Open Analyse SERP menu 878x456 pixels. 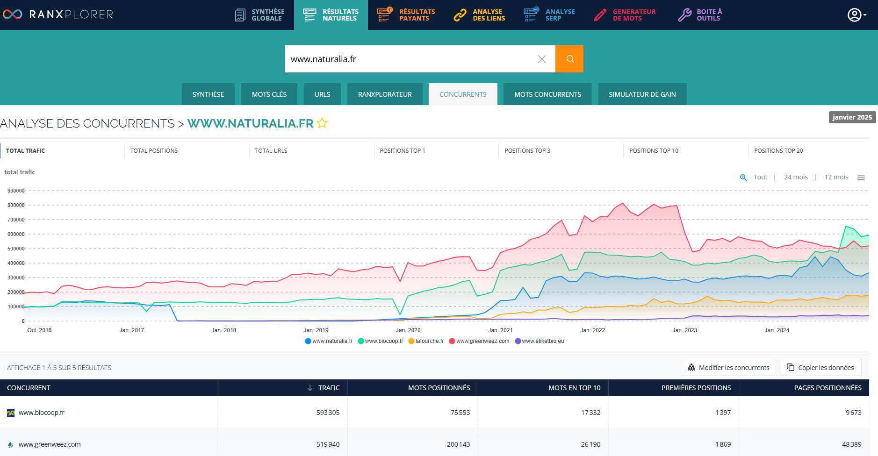coord(549,15)
